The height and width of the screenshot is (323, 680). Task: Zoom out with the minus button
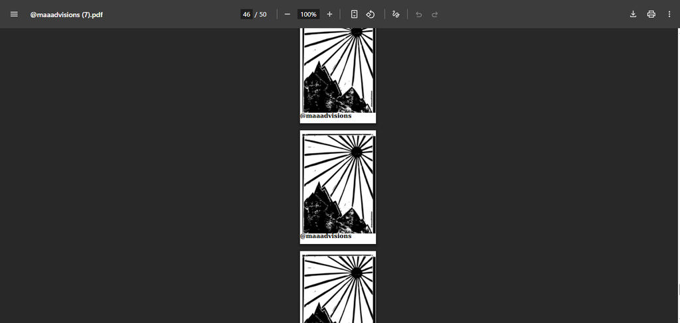[x=288, y=15]
